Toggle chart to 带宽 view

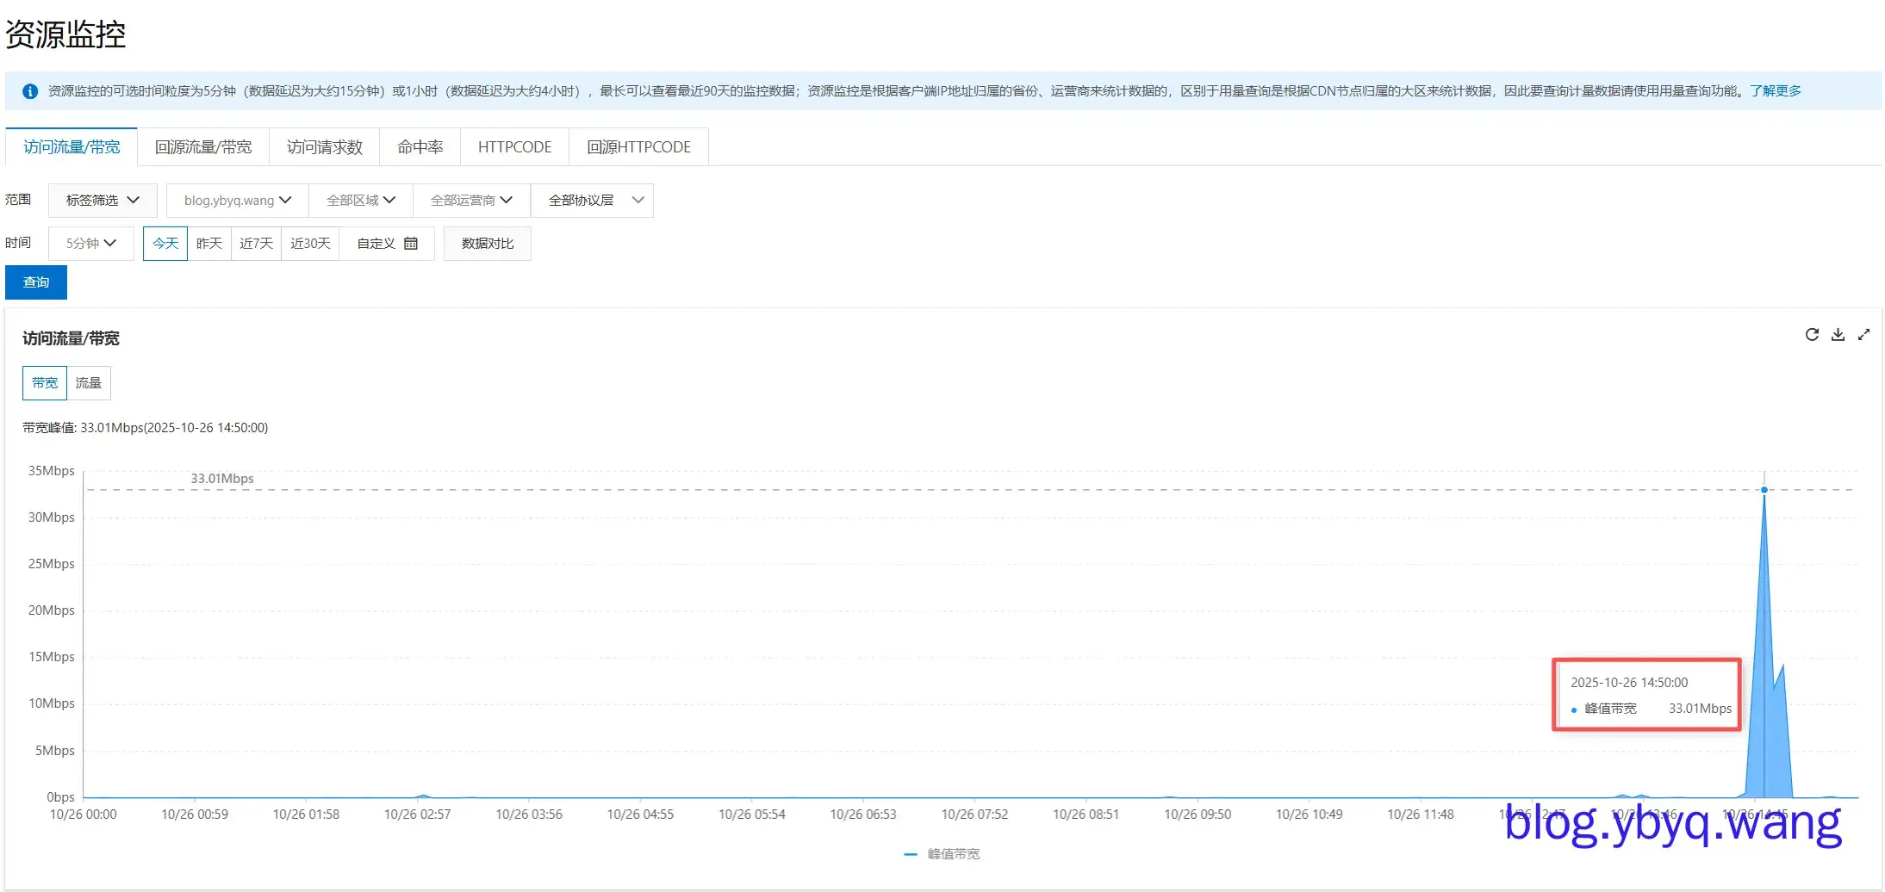tap(45, 383)
